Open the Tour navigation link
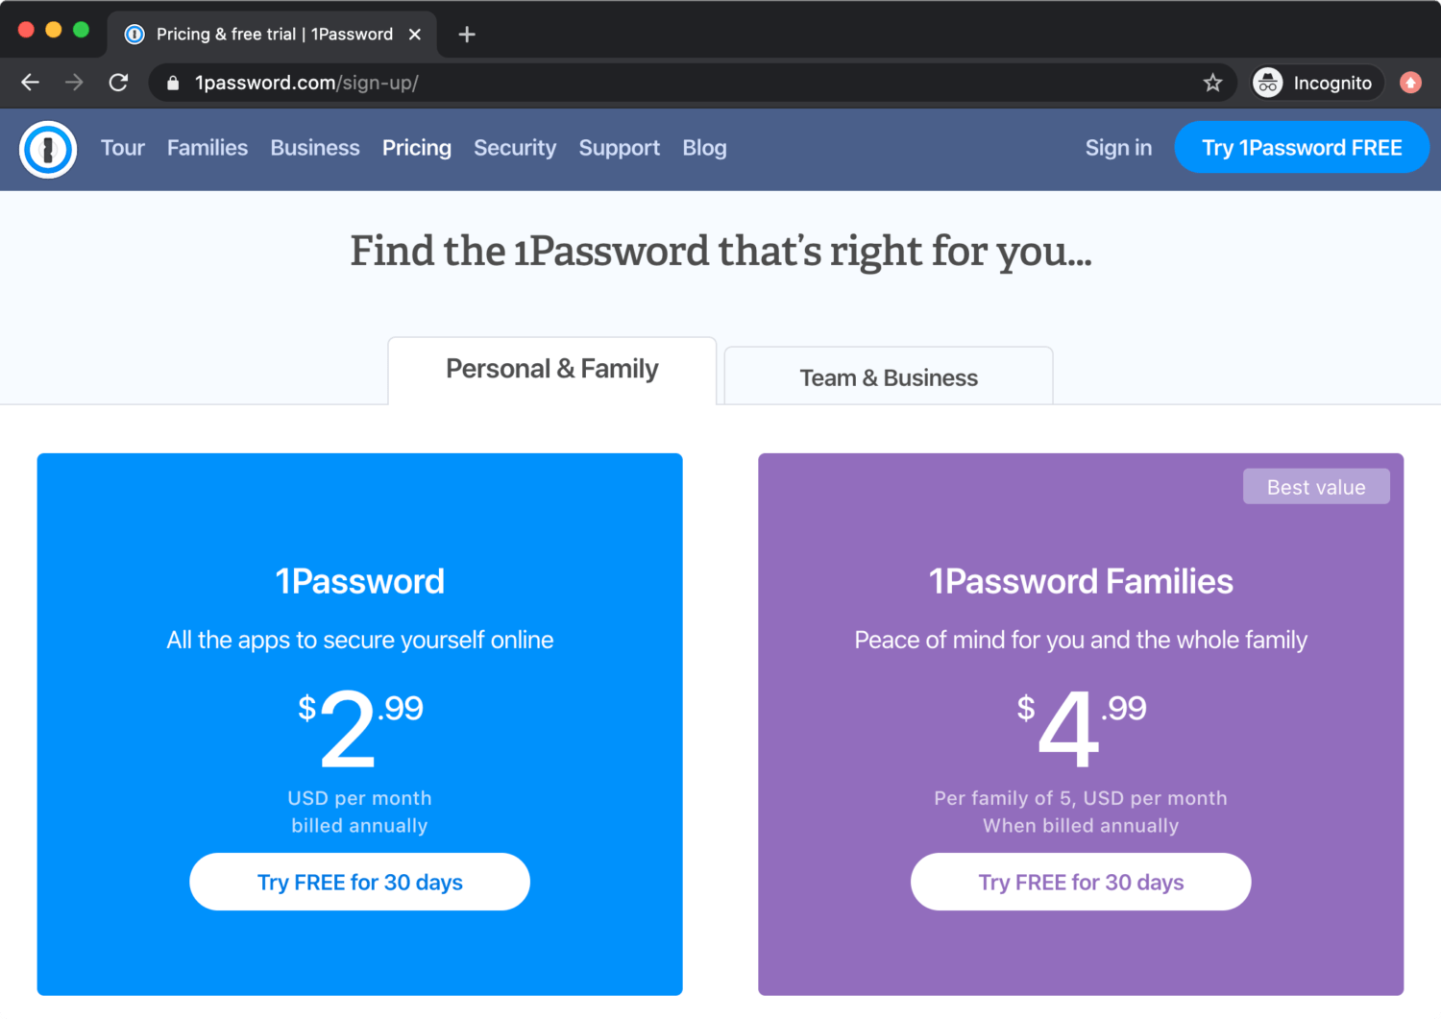This screenshot has height=1019, width=1441. click(123, 148)
